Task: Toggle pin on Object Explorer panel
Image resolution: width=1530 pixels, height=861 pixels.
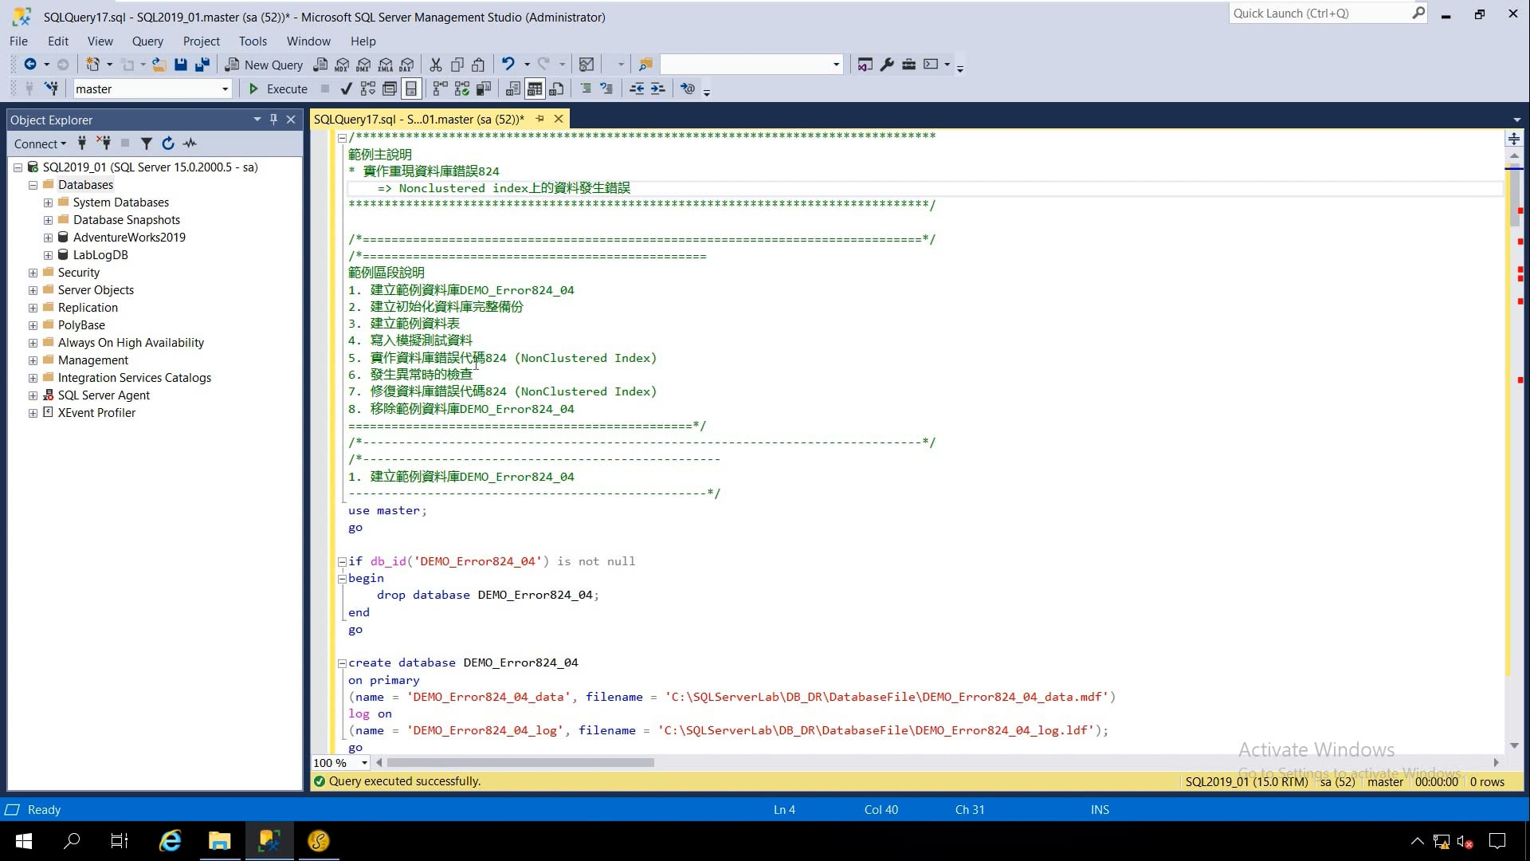Action: pos(273,120)
